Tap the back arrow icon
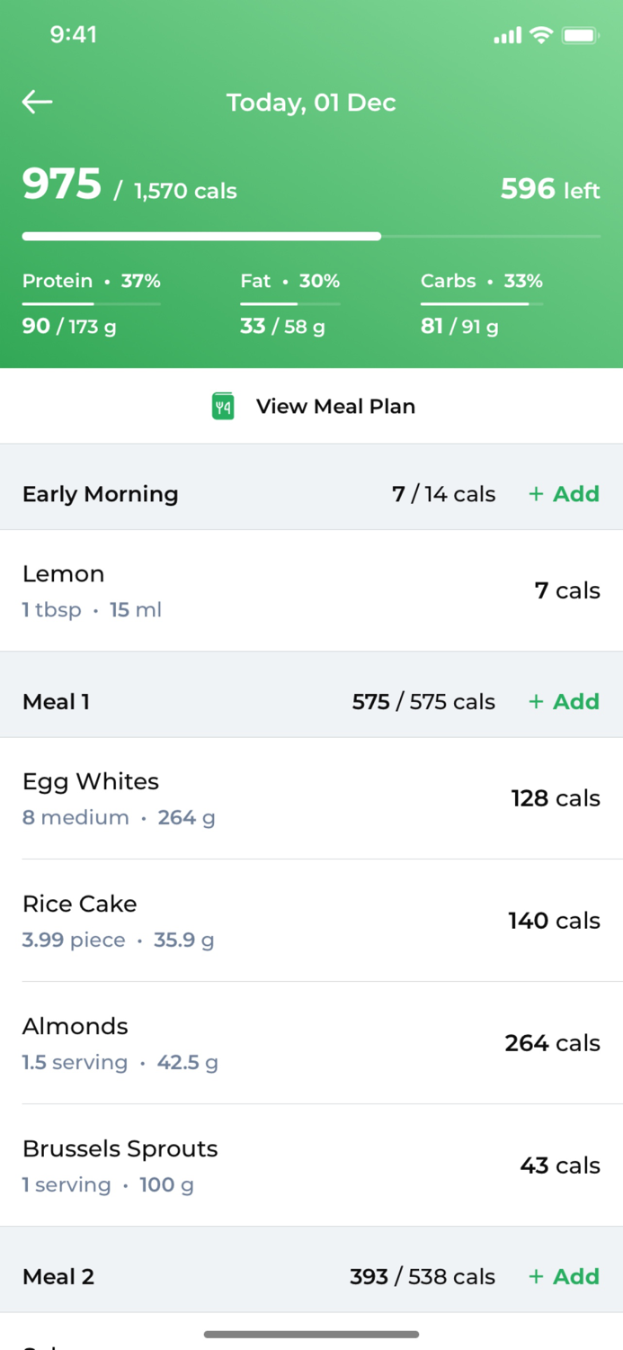623x1350 pixels. point(38,103)
